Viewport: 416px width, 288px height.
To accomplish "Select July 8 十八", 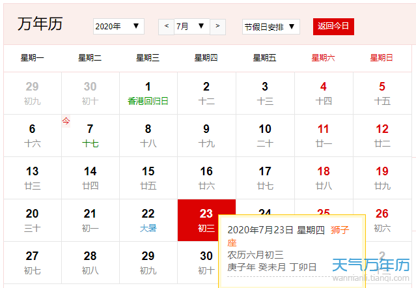I will pyautogui.click(x=148, y=136).
